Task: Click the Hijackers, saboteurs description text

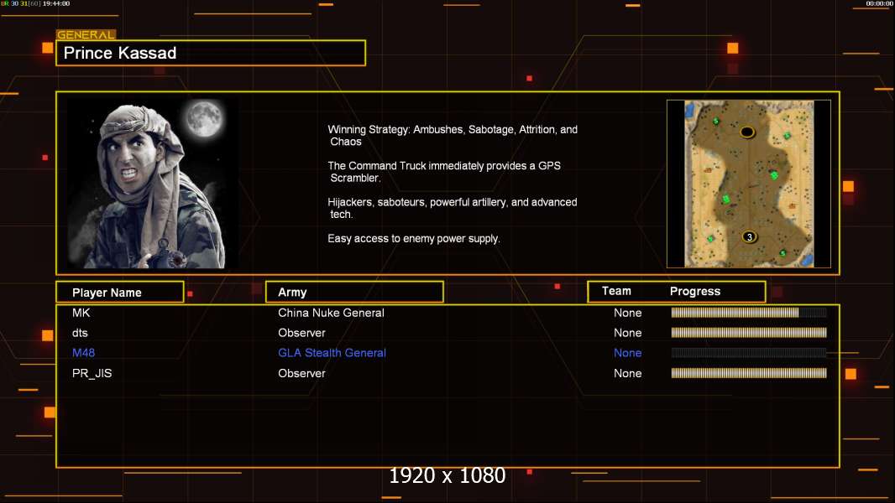Action: click(452, 208)
